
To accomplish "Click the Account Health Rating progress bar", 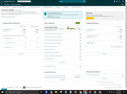I will click(x=74, y=29).
